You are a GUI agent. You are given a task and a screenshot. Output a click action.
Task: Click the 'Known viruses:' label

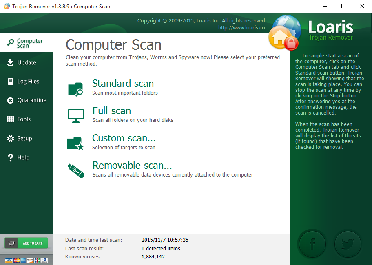pyautogui.click(x=83, y=257)
